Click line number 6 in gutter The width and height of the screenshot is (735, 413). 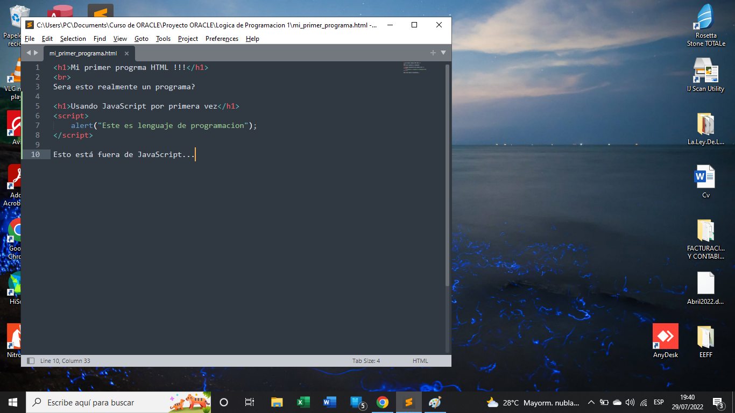click(x=38, y=116)
